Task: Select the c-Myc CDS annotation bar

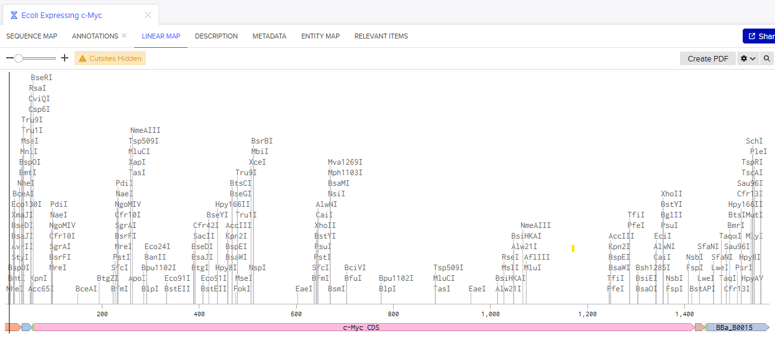Action: [363, 327]
